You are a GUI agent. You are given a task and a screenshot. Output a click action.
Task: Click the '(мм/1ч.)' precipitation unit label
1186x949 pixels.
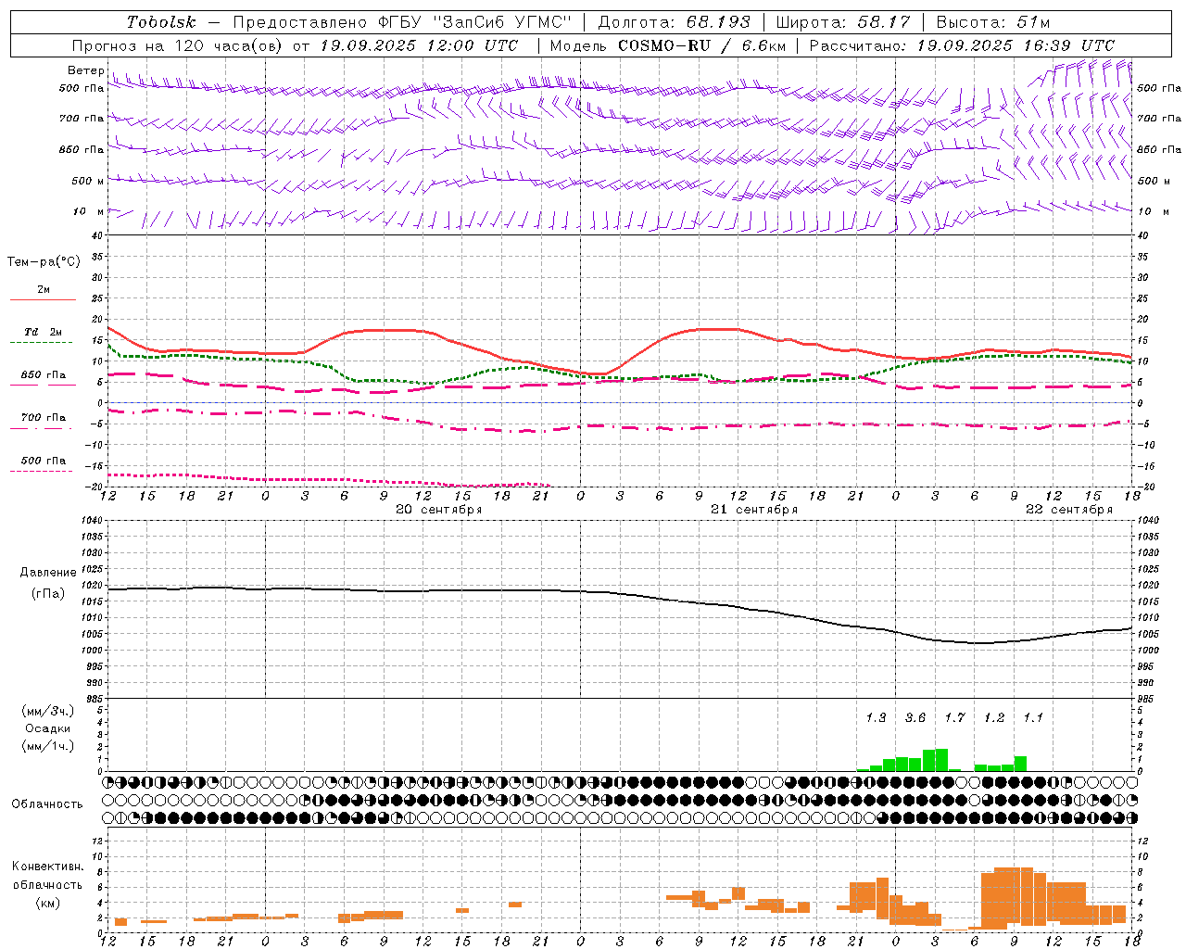point(48,746)
